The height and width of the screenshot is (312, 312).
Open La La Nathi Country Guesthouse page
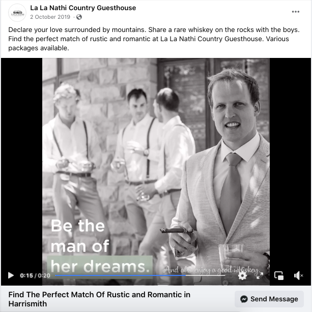coord(83,8)
